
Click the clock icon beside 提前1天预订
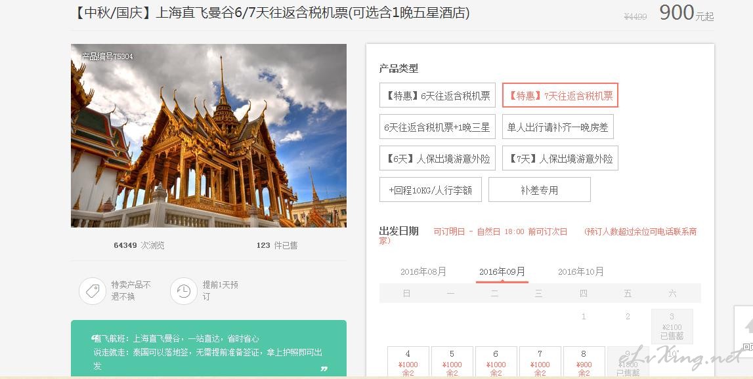click(183, 290)
